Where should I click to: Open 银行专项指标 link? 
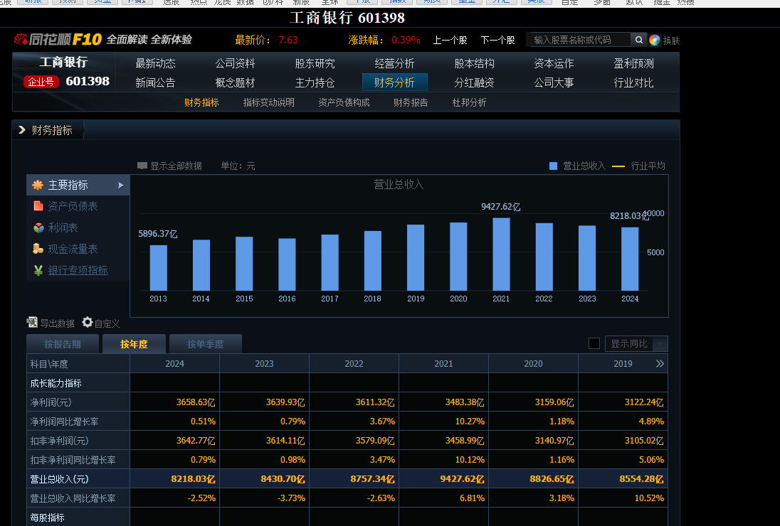pos(78,270)
